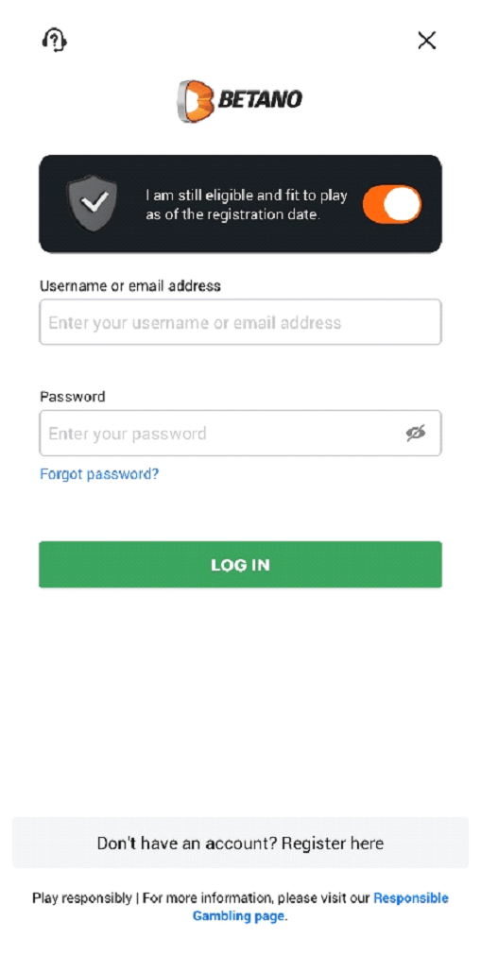Open the Forgot password? link
The width and height of the screenshot is (481, 955).
click(x=99, y=474)
